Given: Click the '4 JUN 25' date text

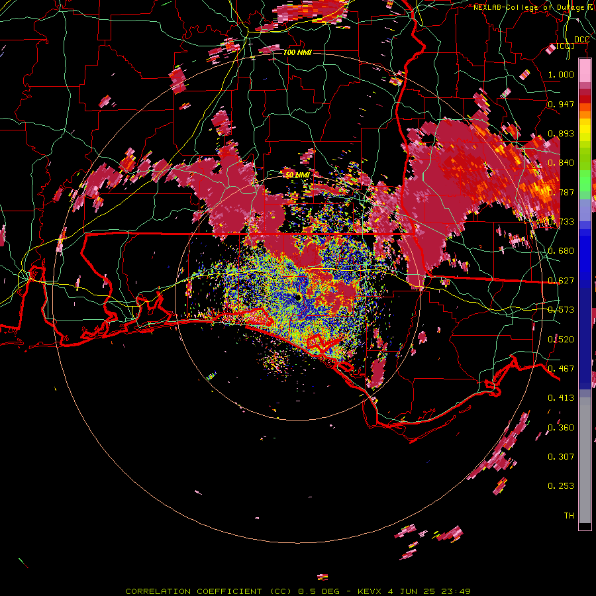Looking at the screenshot, I should pyautogui.click(x=413, y=591).
